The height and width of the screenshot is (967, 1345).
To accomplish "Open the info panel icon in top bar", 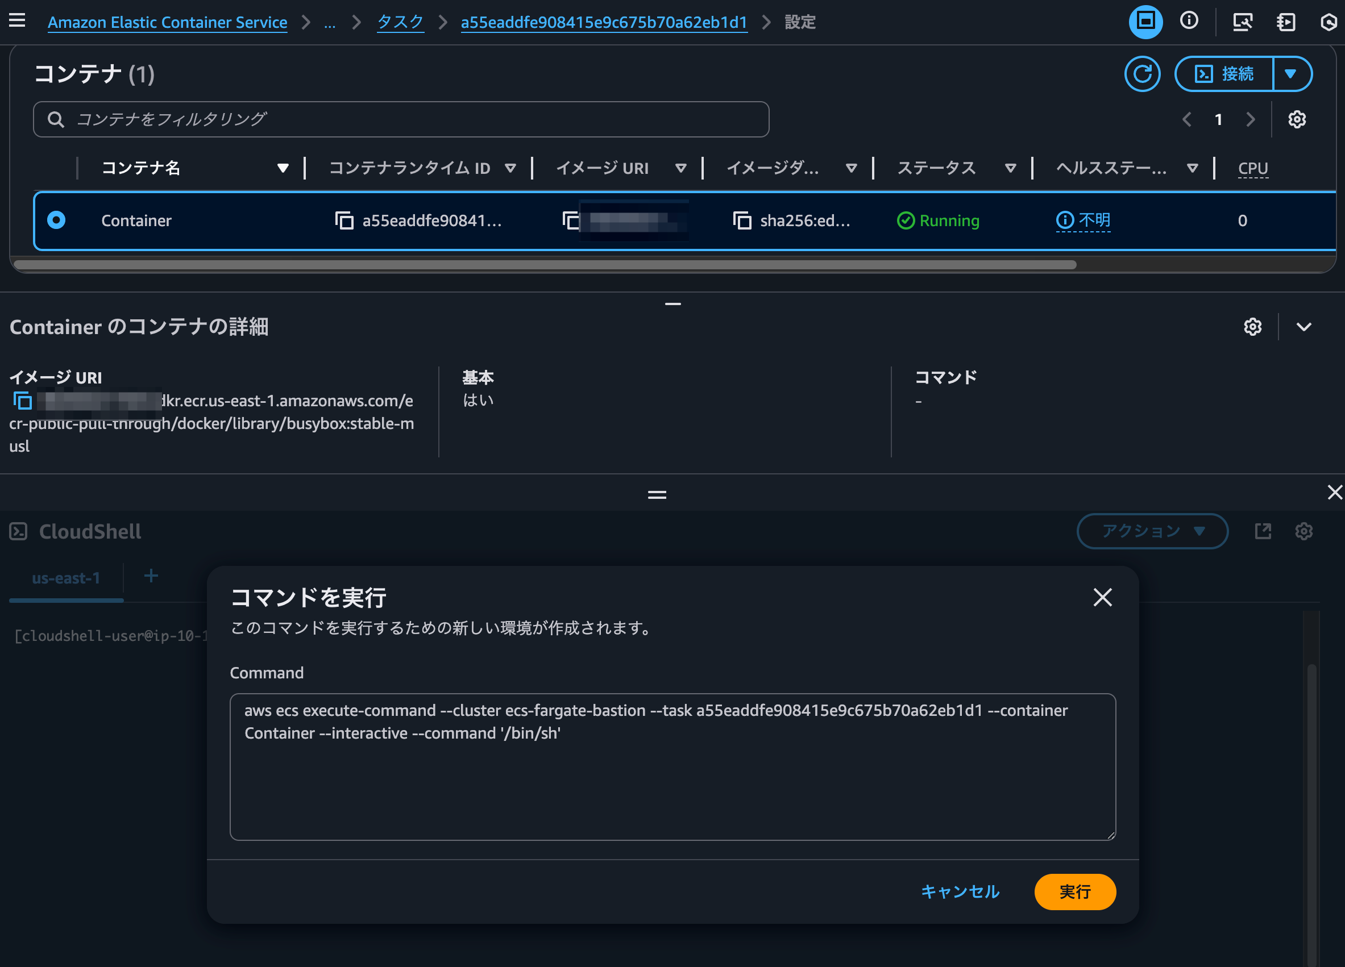I will [x=1189, y=22].
